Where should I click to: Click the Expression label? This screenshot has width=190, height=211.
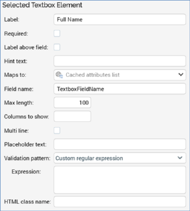click(x=26, y=171)
